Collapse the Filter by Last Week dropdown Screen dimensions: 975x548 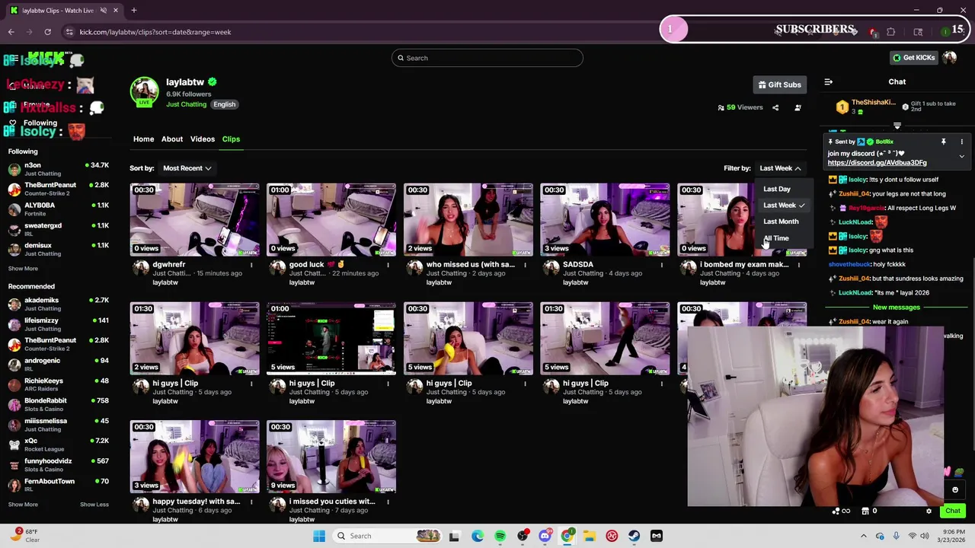tap(780, 168)
